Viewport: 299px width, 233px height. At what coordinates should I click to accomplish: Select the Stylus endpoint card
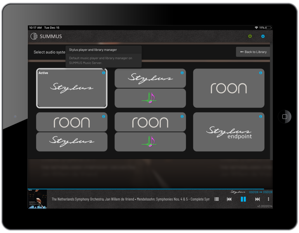[229, 132]
